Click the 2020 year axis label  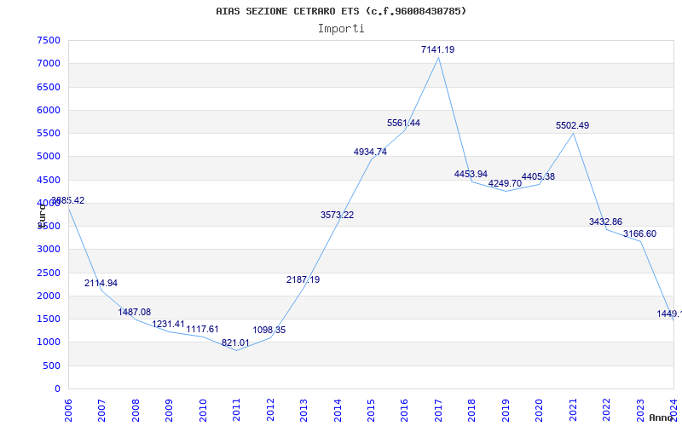(540, 411)
